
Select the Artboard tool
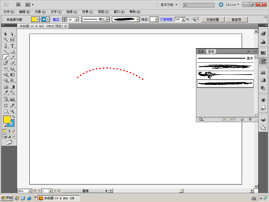click(6, 105)
